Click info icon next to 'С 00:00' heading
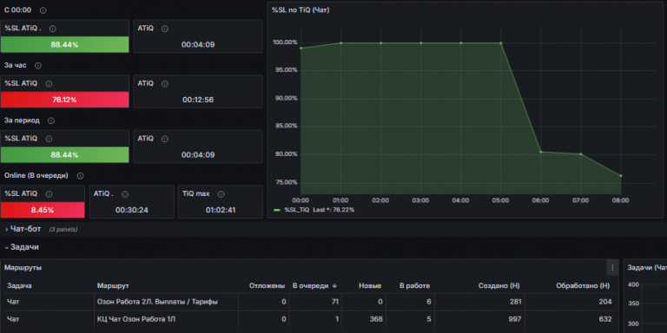The width and height of the screenshot is (667, 333). click(43, 10)
